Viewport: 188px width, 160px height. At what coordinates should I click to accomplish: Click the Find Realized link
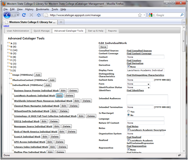(x=134, y=137)
